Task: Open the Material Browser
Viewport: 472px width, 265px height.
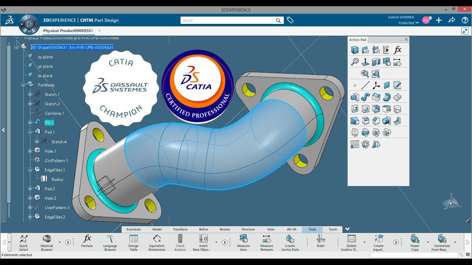Action: (47, 243)
